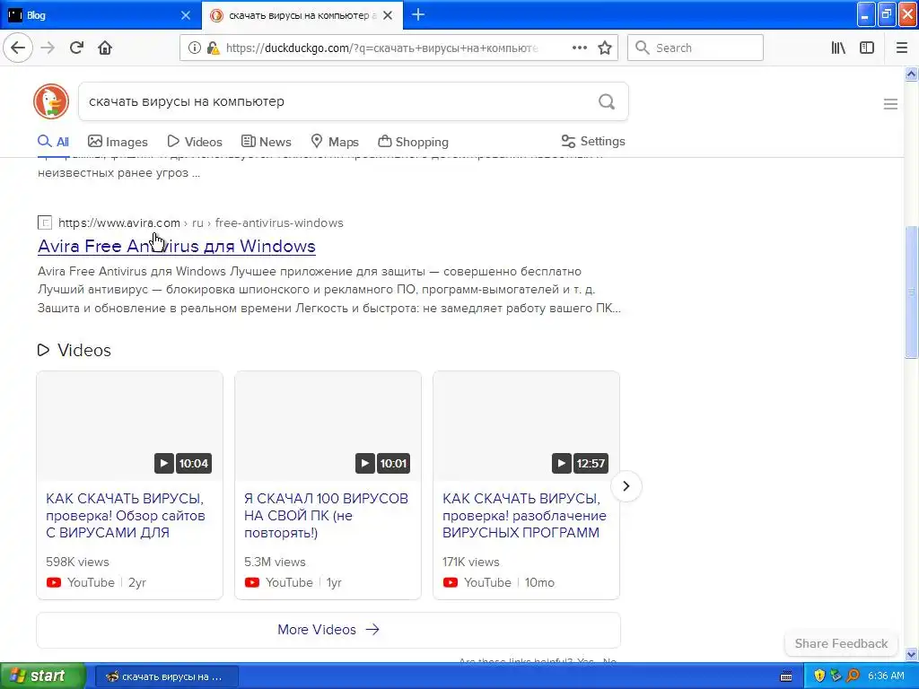The height and width of the screenshot is (689, 919).
Task: Open the browser home page
Action: pos(105,48)
